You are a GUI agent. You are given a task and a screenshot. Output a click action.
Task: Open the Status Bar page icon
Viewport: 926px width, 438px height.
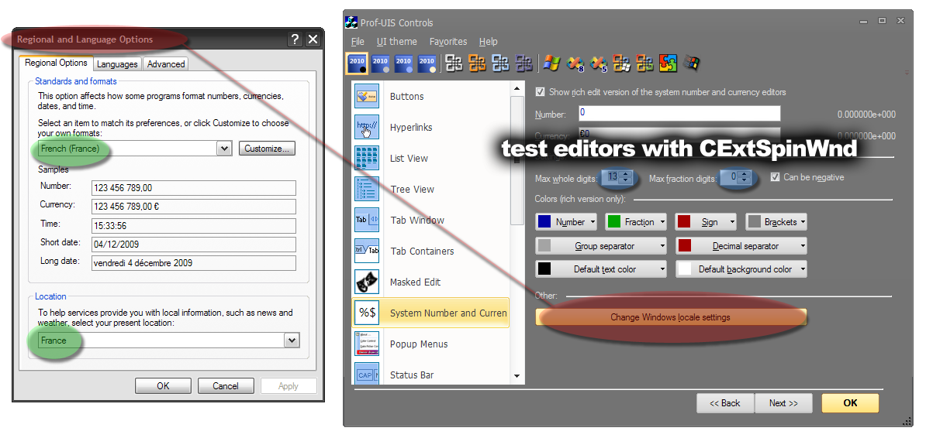[367, 374]
